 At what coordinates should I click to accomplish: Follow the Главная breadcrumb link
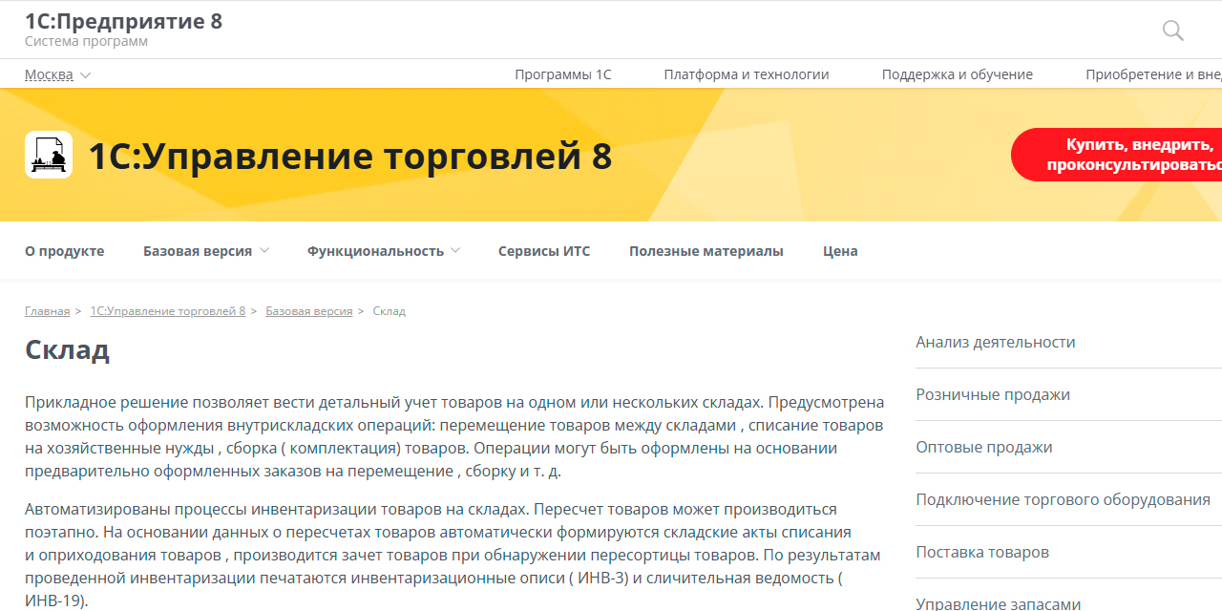(48, 311)
